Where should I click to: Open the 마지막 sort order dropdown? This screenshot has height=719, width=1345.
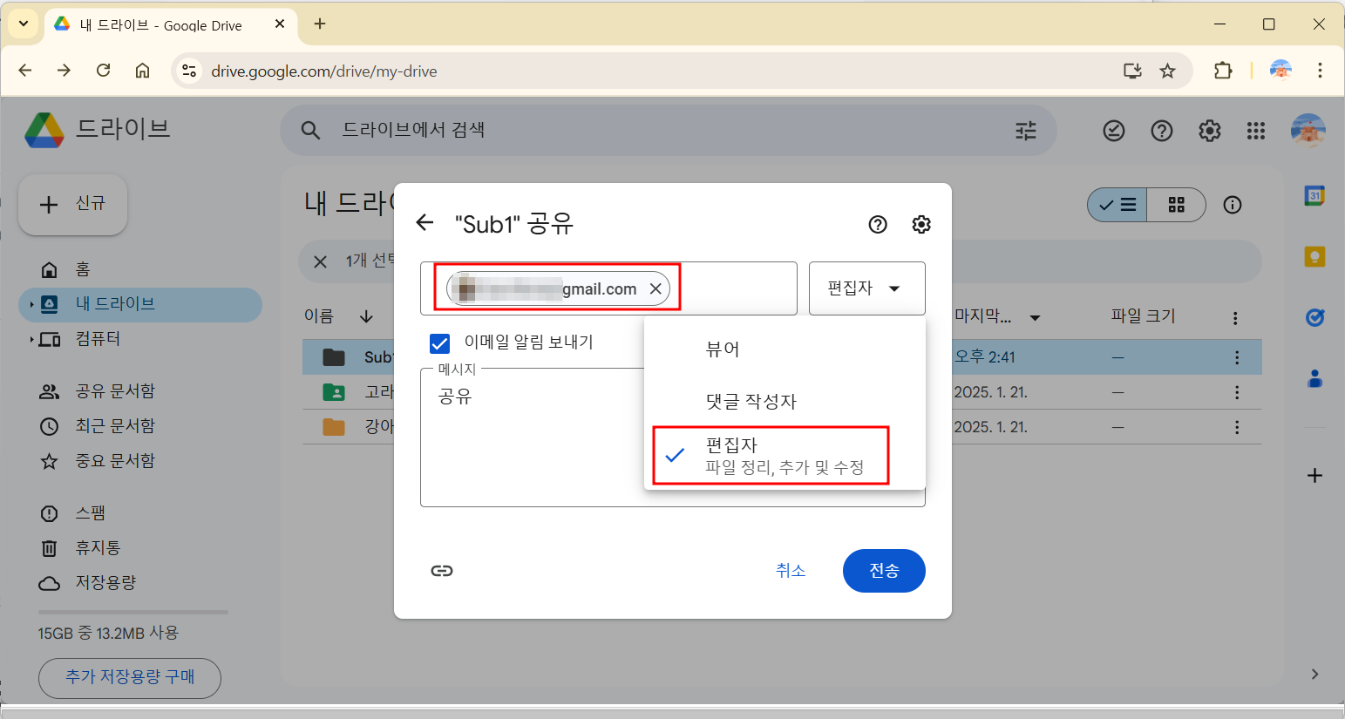[x=1034, y=316]
